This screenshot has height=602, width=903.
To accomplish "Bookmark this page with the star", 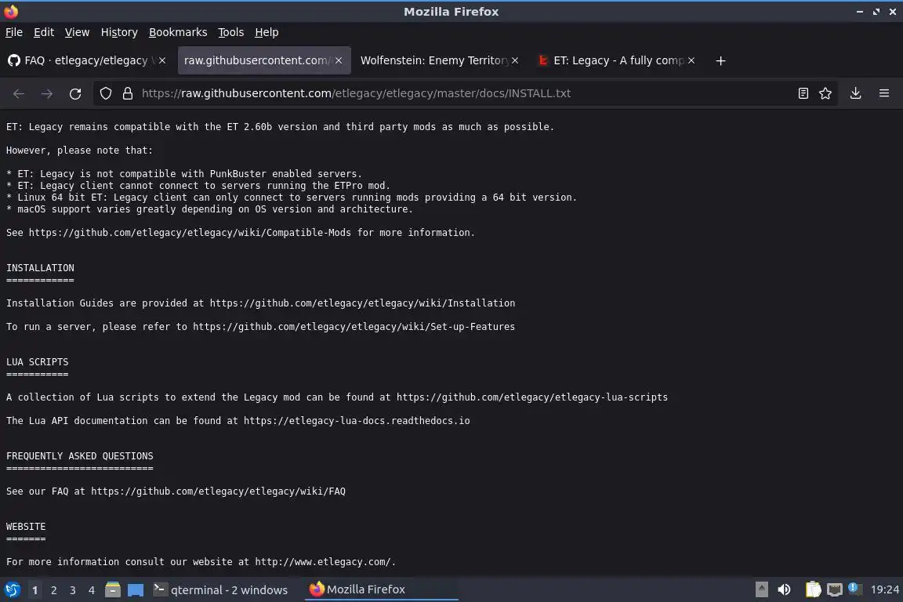I will point(825,93).
